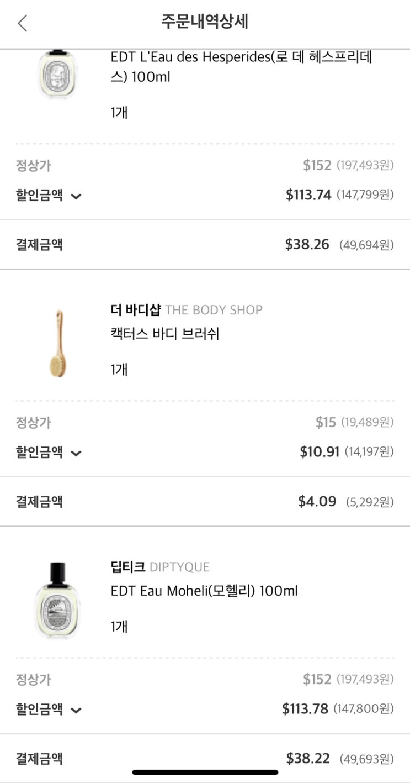
Task: Open the Eau Moheli perfume bottle image
Action: [x=58, y=600]
